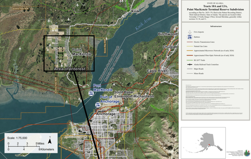
Task: Click the Port of Anchorage harbor icon
Action: [x=98, y=105]
